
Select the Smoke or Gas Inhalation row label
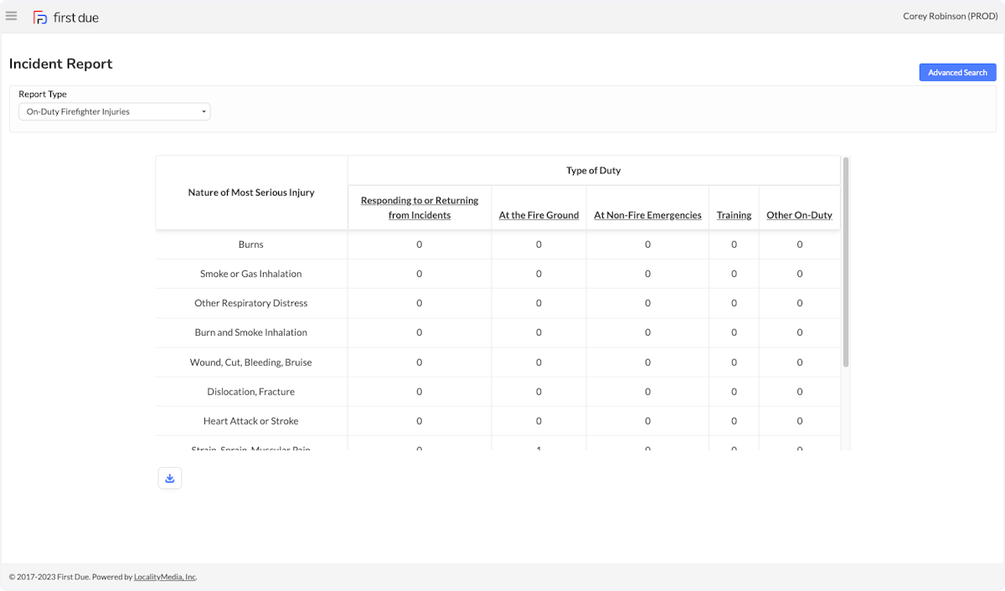(251, 274)
